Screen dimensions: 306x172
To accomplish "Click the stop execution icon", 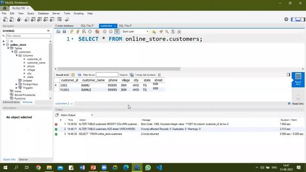I will (90, 32).
